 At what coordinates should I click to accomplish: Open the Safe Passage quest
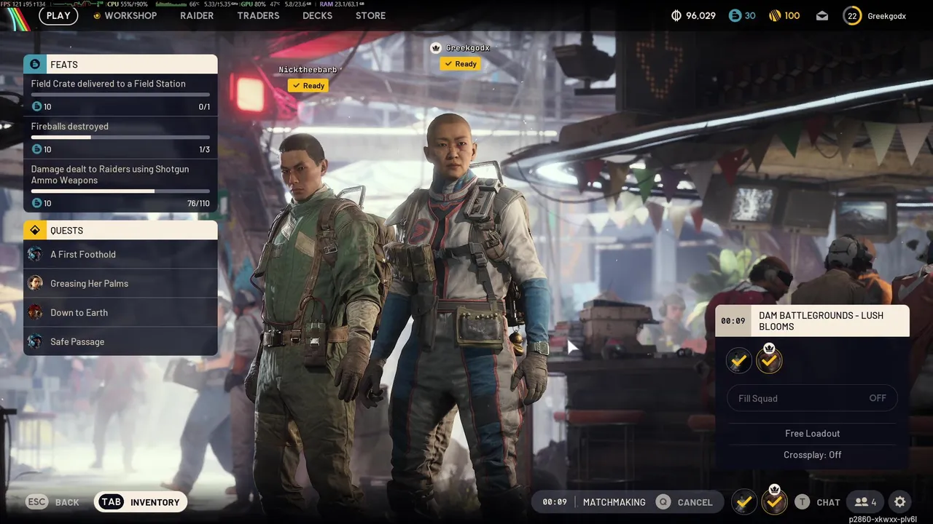pos(120,341)
